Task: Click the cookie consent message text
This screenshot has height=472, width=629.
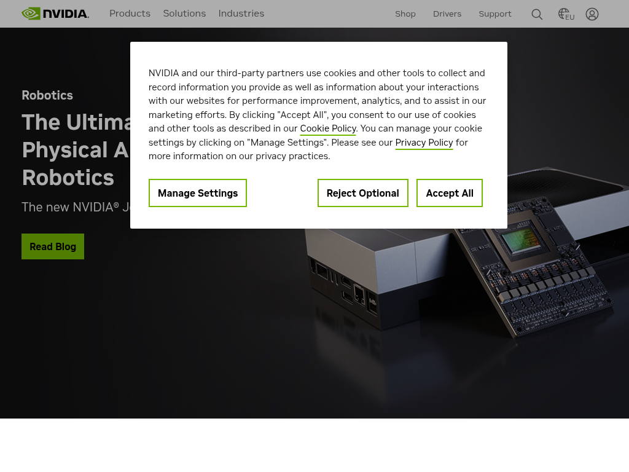Action: tap(318, 114)
